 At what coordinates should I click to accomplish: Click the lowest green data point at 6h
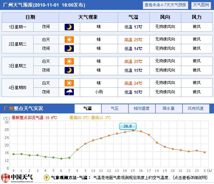pos(61,159)
